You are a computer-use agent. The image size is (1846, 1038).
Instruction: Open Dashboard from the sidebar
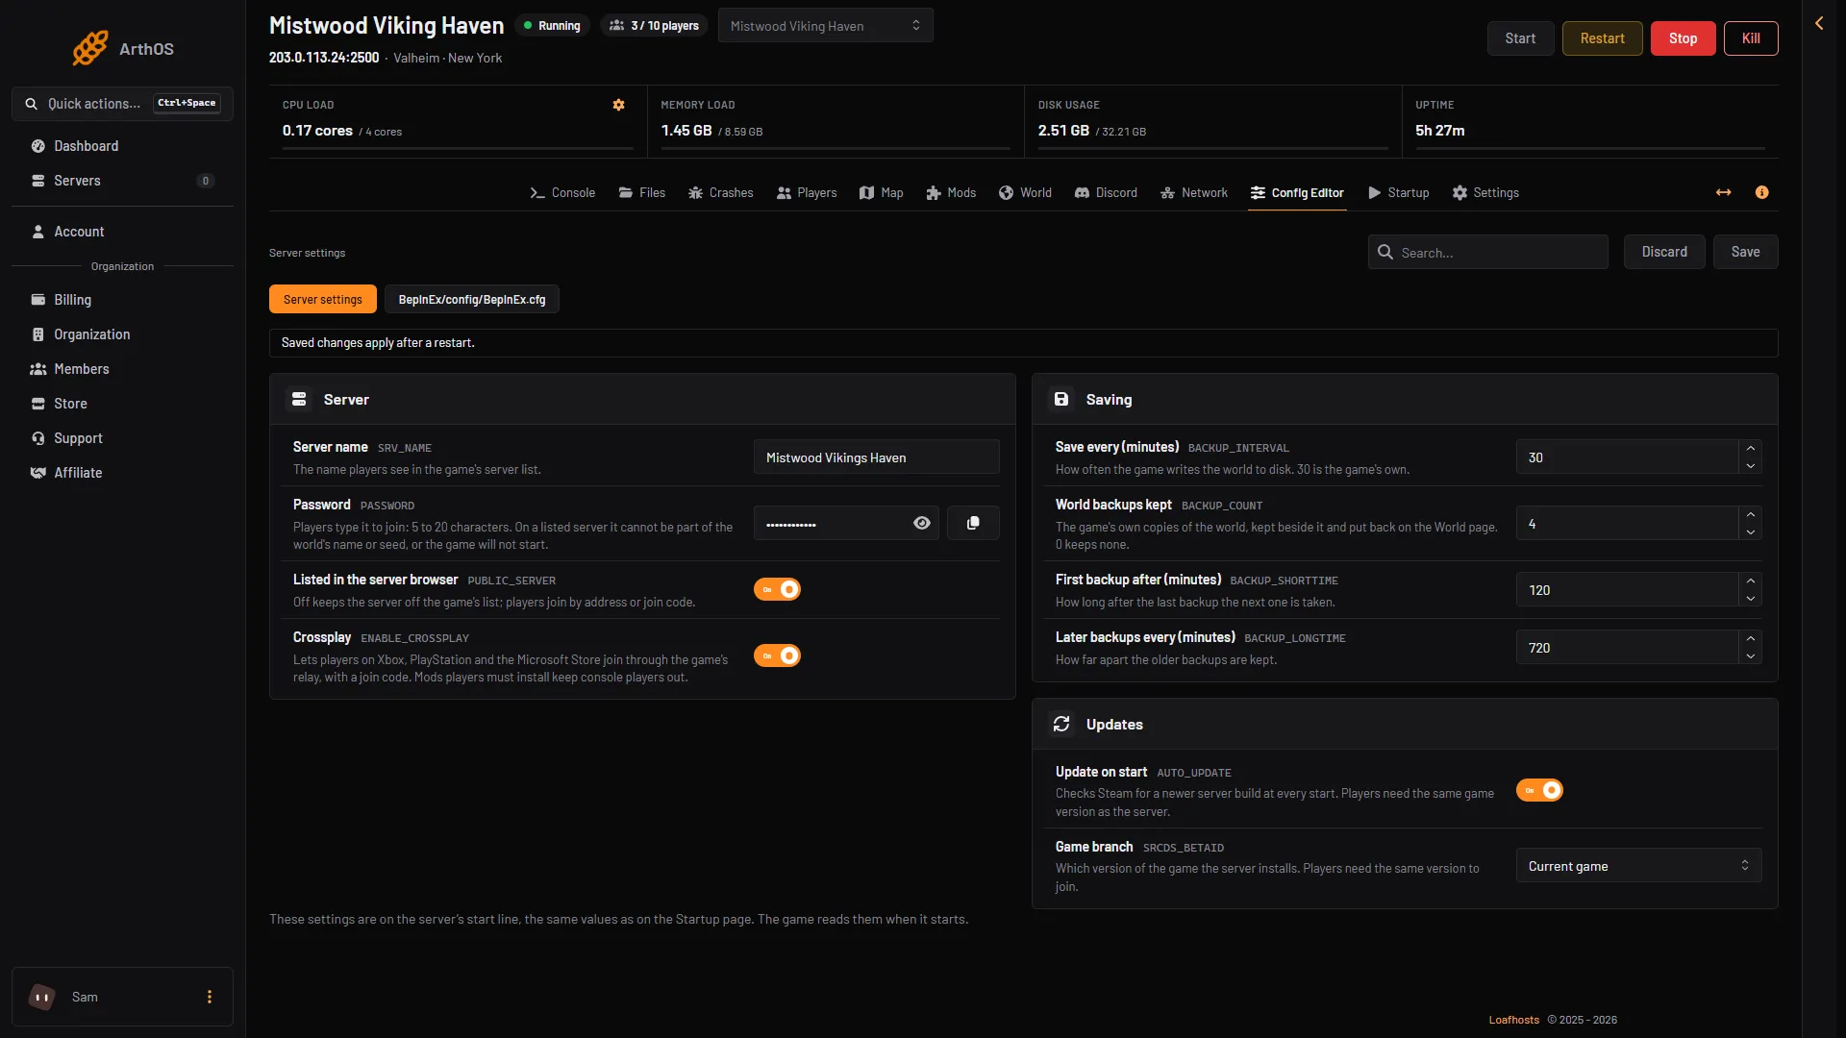click(122, 146)
